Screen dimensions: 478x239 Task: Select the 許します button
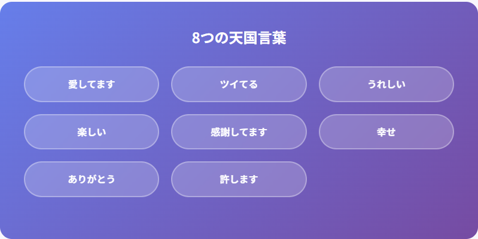coord(239,179)
